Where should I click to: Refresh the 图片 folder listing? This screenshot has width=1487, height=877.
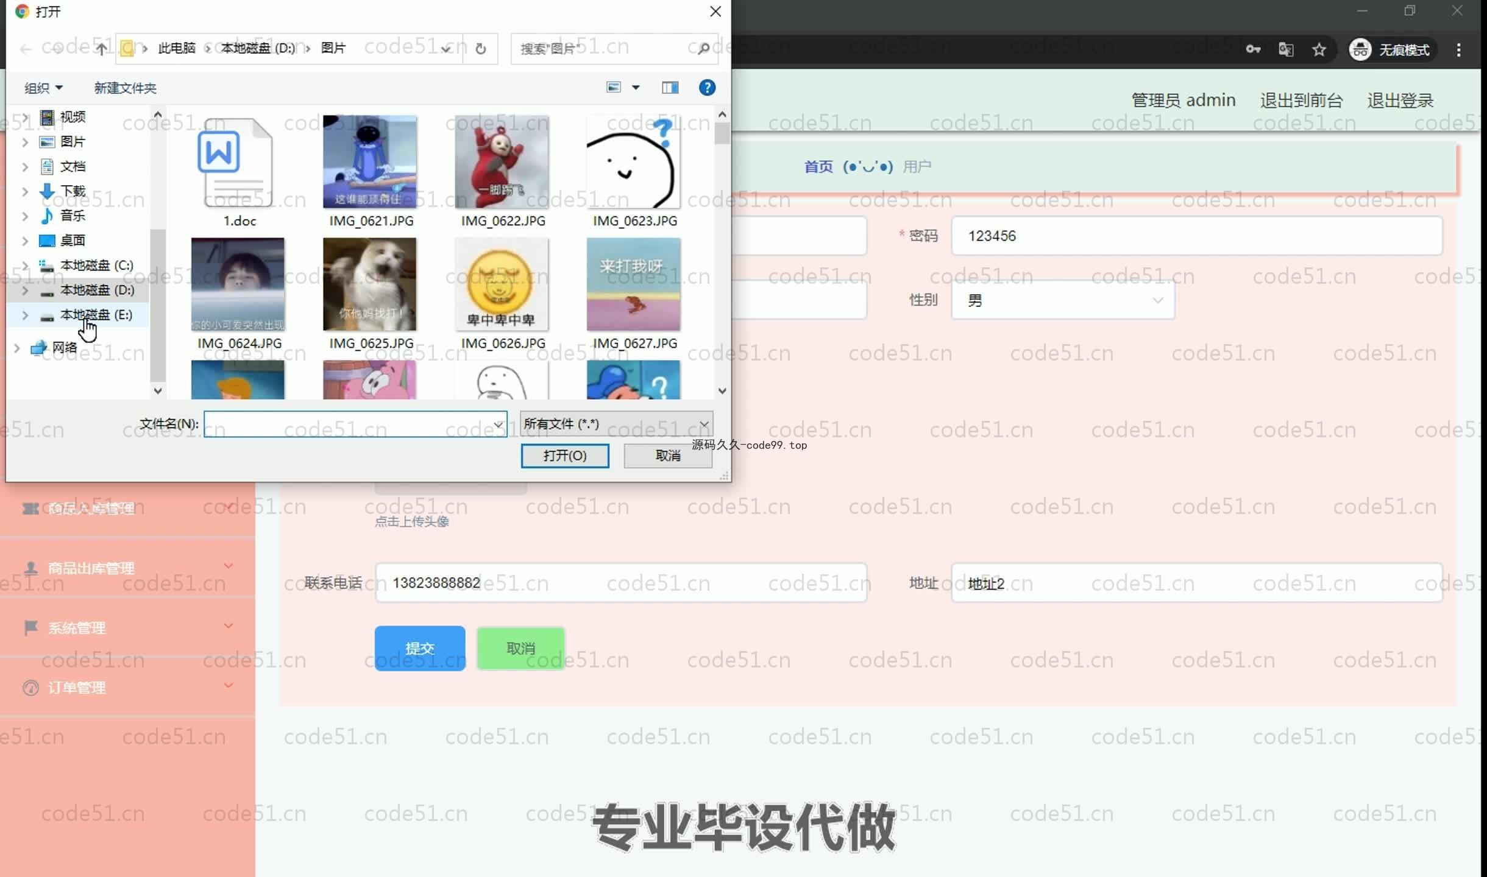point(481,49)
